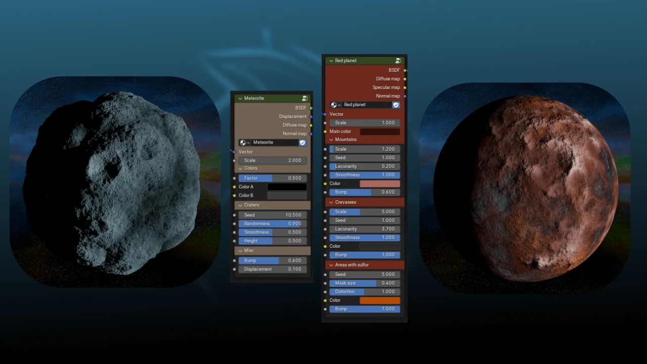Collapse the Misc section on the Meteorite node

pos(241,250)
